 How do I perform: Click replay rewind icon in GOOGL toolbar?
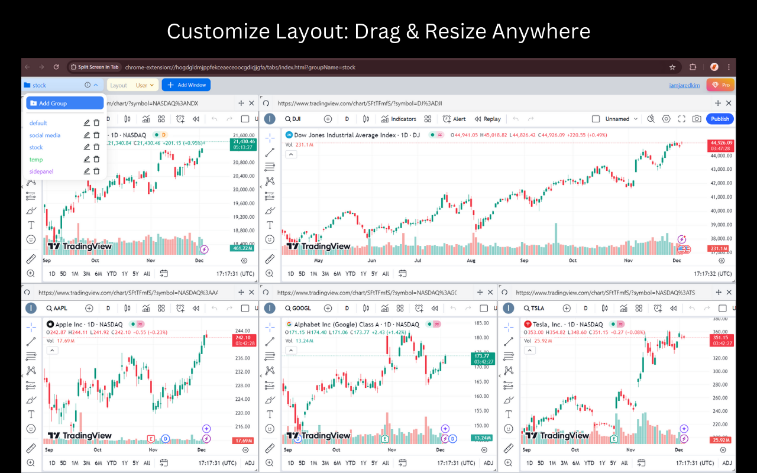pos(436,308)
